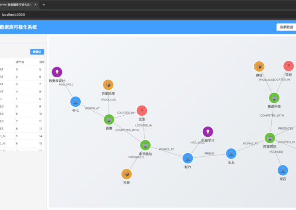Click the 微信 product node

click(x=259, y=67)
